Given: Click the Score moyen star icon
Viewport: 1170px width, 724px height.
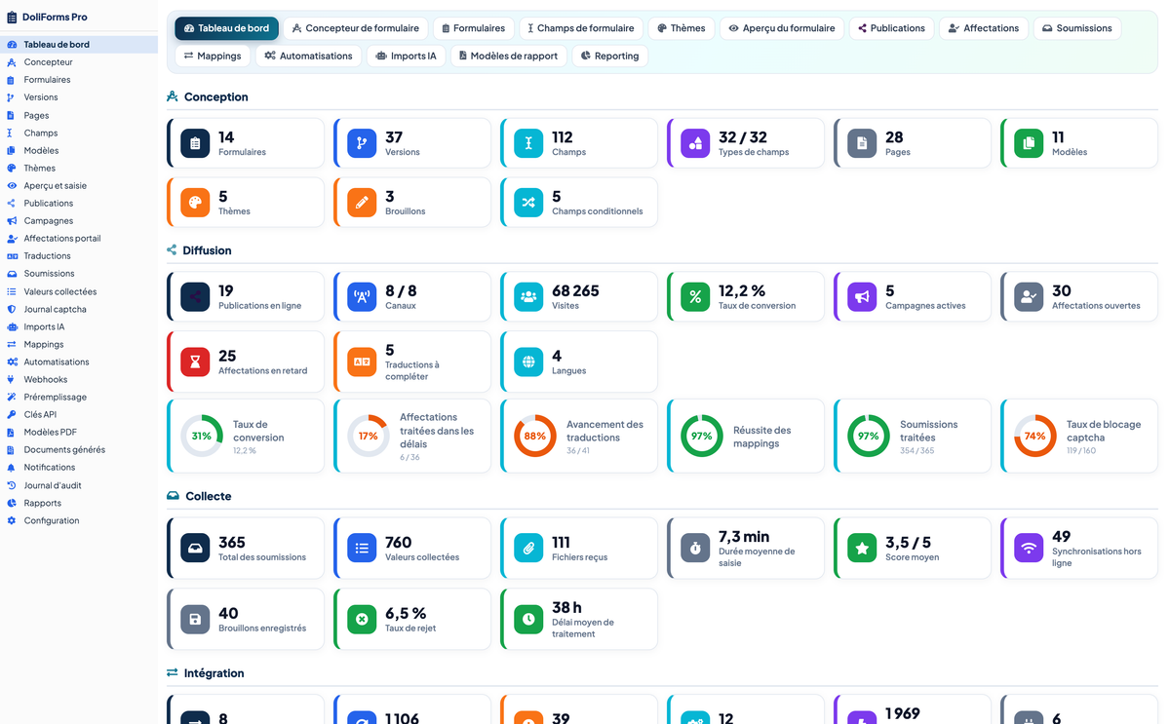Looking at the screenshot, I should point(862,549).
